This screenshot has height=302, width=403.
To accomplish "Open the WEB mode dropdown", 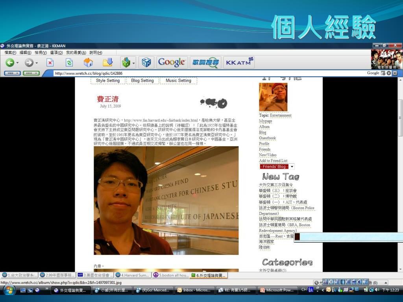I will click(12, 73).
